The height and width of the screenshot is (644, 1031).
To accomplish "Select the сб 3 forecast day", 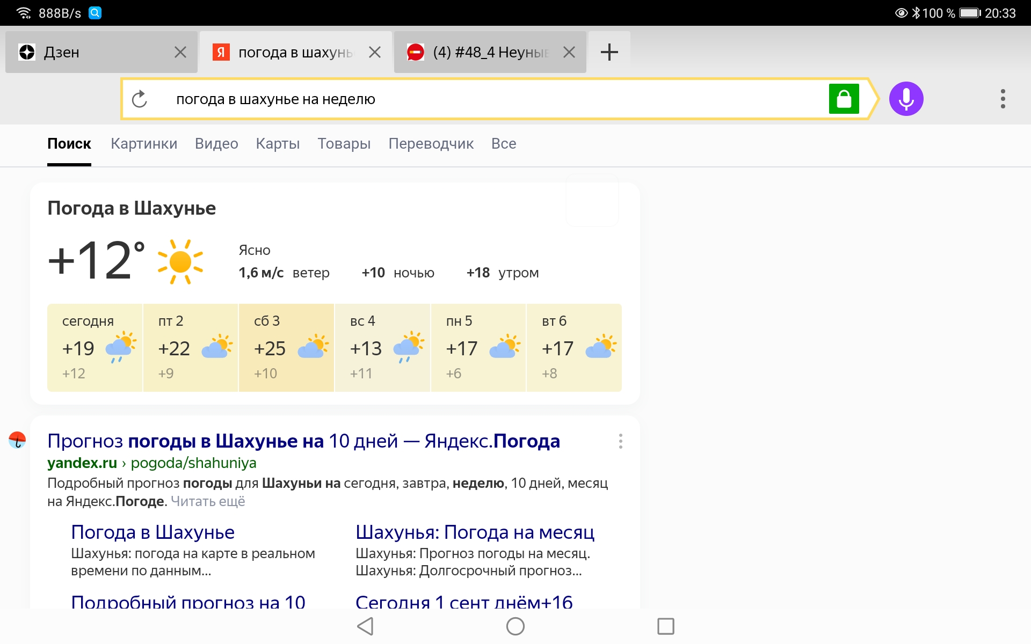I will 286,347.
